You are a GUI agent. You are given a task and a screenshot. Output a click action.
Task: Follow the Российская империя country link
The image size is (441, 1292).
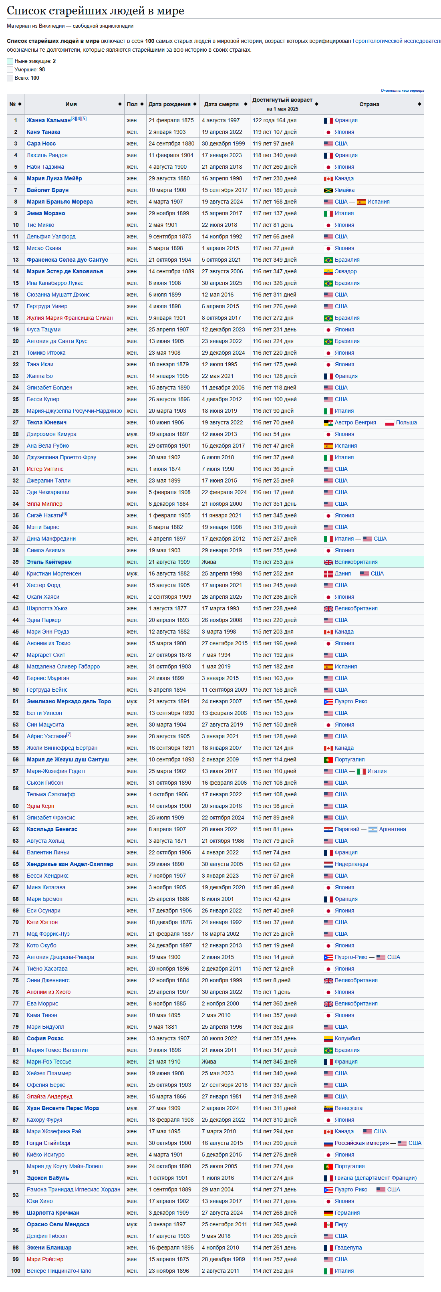pos(362,1143)
